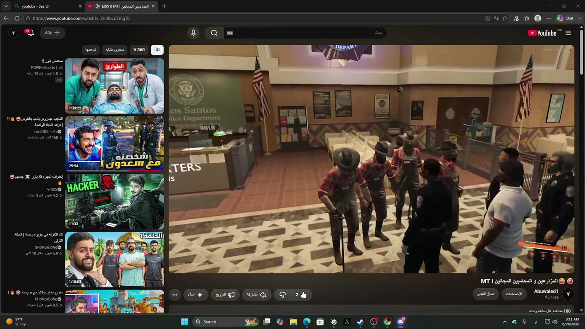Click the main video player
The width and height of the screenshot is (585, 329).
pyautogui.click(x=371, y=159)
